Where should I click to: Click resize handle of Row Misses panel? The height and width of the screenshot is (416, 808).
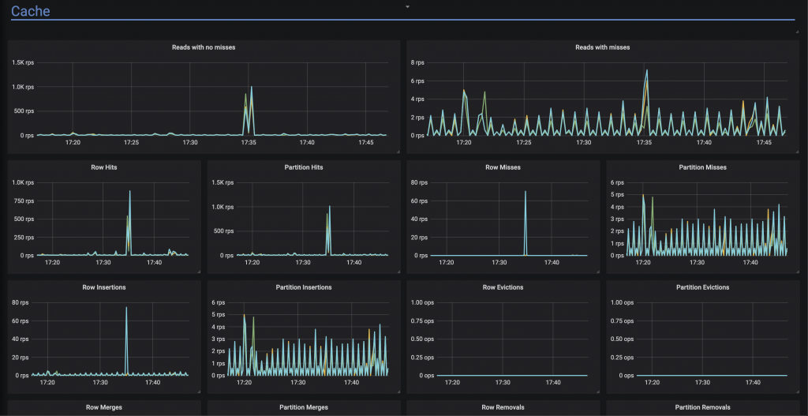coord(598,271)
